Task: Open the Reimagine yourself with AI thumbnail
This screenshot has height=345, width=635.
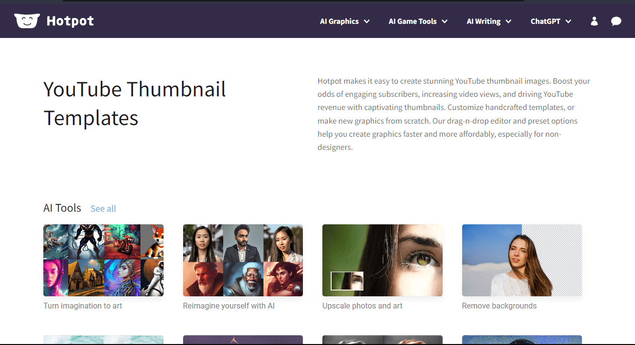Action: [x=243, y=260]
